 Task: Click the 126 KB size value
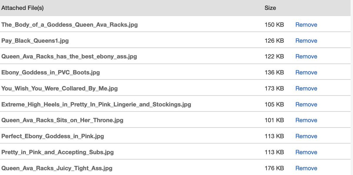pyautogui.click(x=274, y=41)
